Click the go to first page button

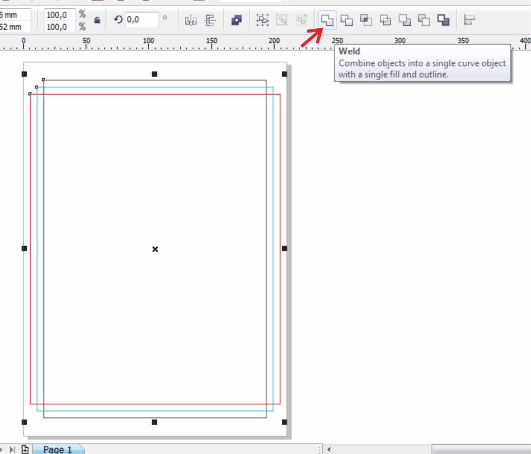12,448
